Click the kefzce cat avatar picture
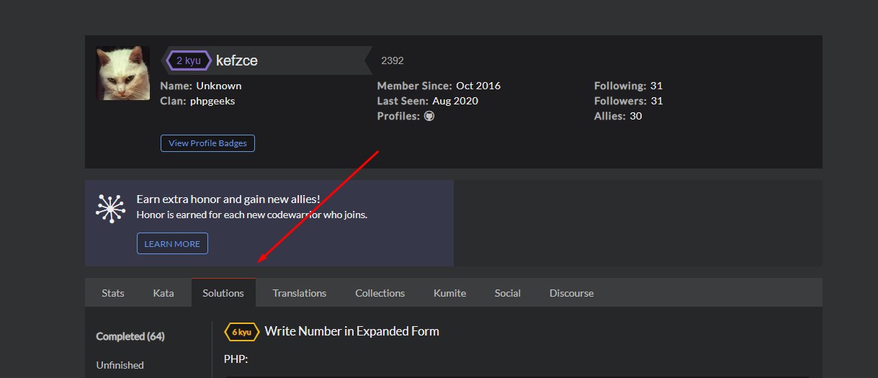This screenshot has width=878, height=378. [x=123, y=73]
